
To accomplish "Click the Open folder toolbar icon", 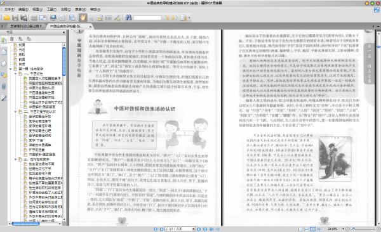I will coord(6,18).
